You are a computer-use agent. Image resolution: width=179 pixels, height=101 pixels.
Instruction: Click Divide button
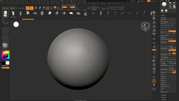point(164,32)
